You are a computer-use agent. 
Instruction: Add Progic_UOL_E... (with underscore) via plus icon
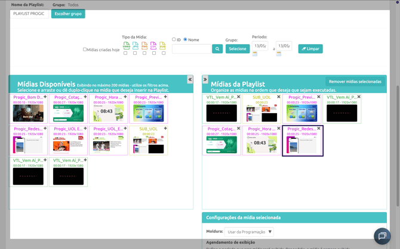coord(125,128)
